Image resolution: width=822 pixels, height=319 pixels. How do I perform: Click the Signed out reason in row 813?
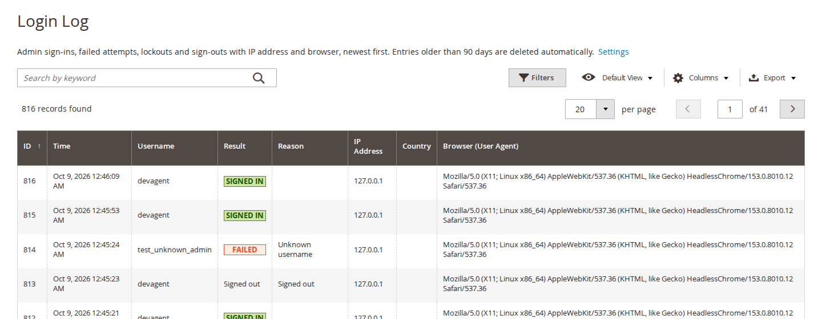(296, 284)
